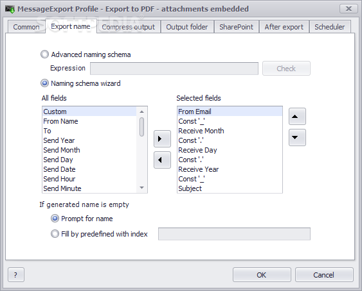This screenshot has height=291, width=362.
Task: Open the After export tab
Action: [284, 27]
